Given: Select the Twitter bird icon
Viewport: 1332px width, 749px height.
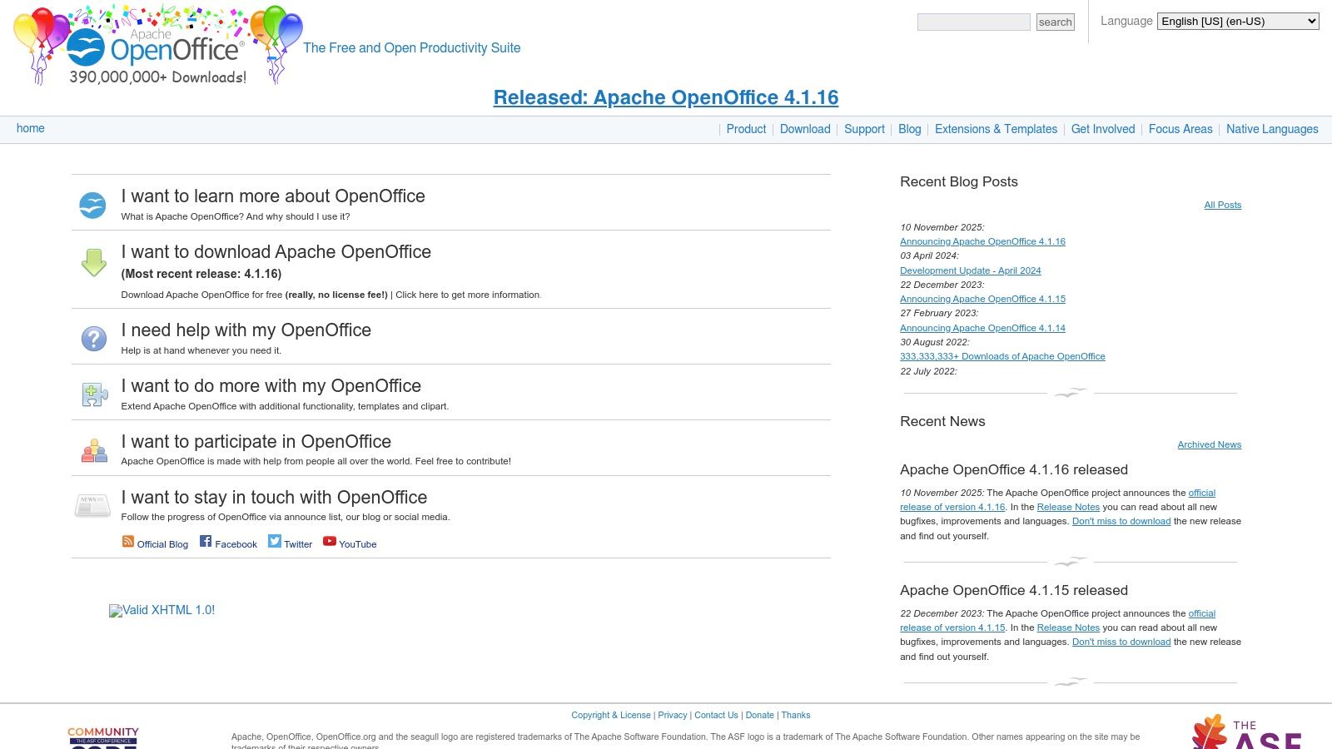Looking at the screenshot, I should pos(274,540).
